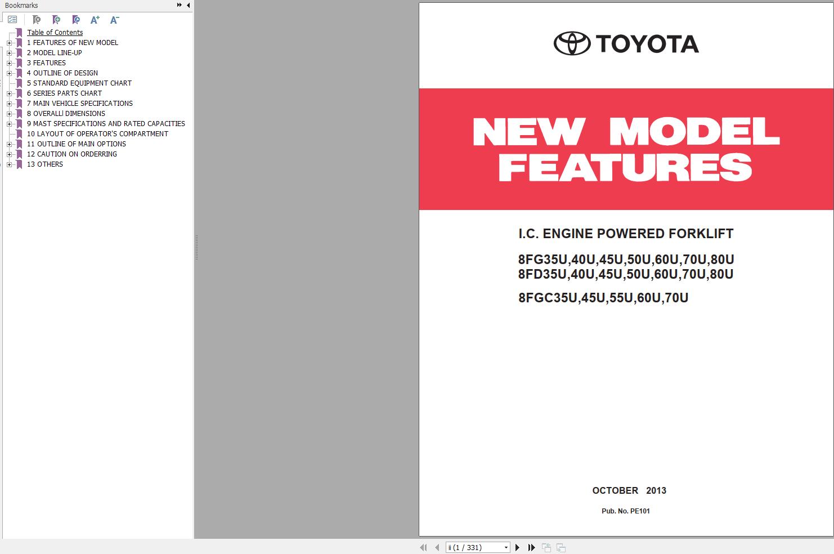This screenshot has height=554, width=834.
Task: Expand the 11 OUTLINE OF MAIN OPTIONS bookmark
Action: [9, 144]
